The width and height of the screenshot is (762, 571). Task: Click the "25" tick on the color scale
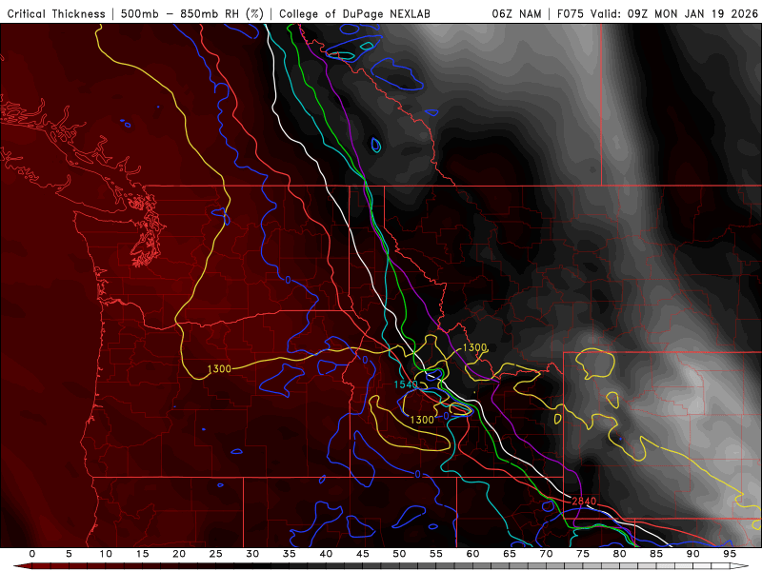coord(216,554)
